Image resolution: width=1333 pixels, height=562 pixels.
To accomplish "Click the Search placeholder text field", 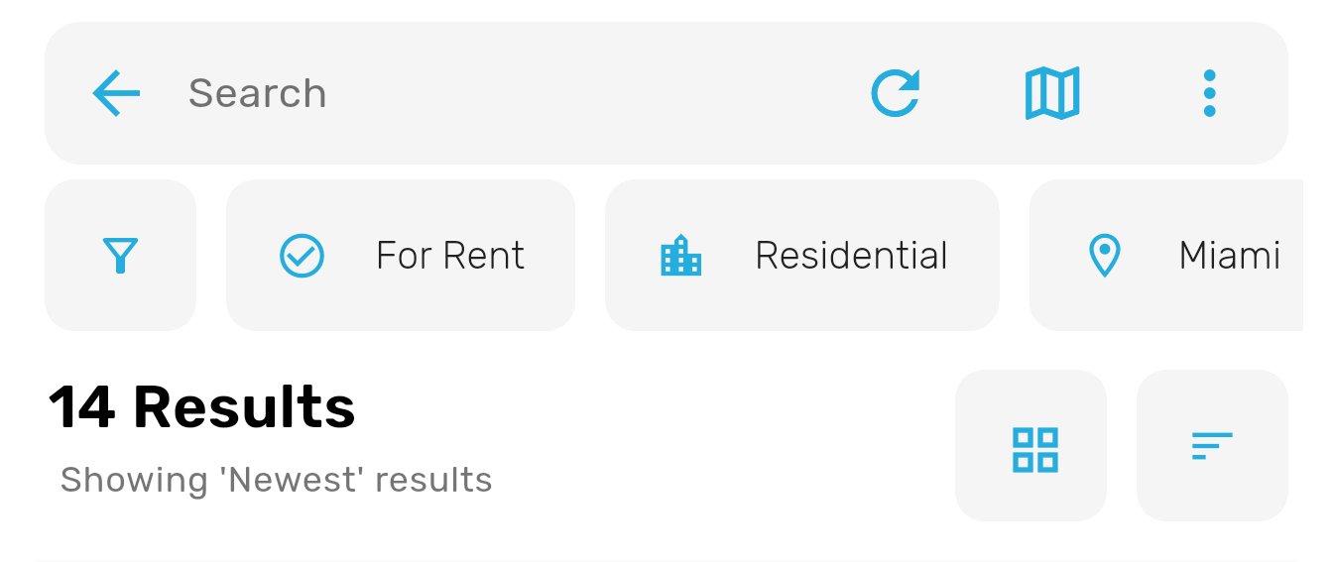I will click(x=257, y=93).
